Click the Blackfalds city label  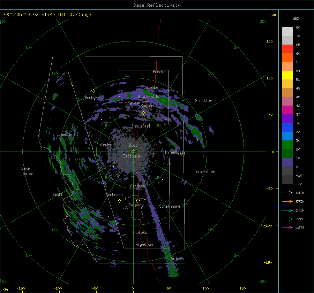(x=148, y=97)
